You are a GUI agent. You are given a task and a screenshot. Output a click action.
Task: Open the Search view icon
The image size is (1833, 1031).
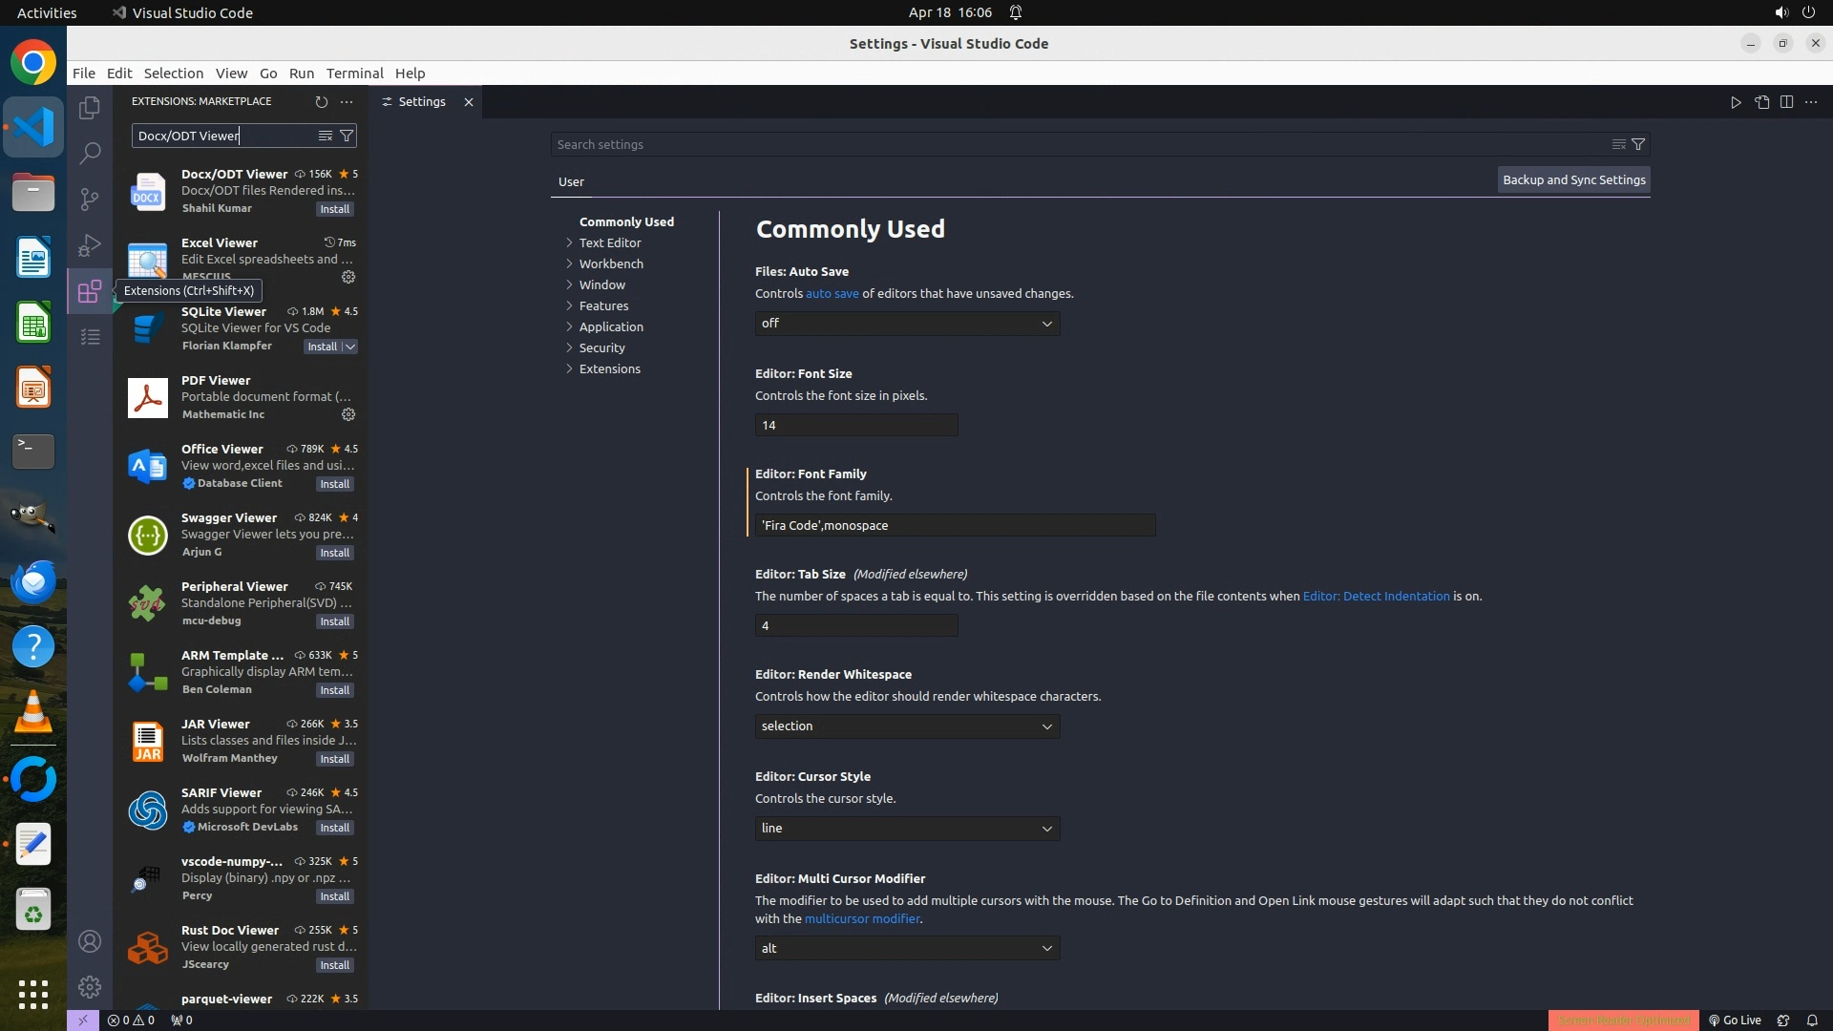pyautogui.click(x=90, y=153)
